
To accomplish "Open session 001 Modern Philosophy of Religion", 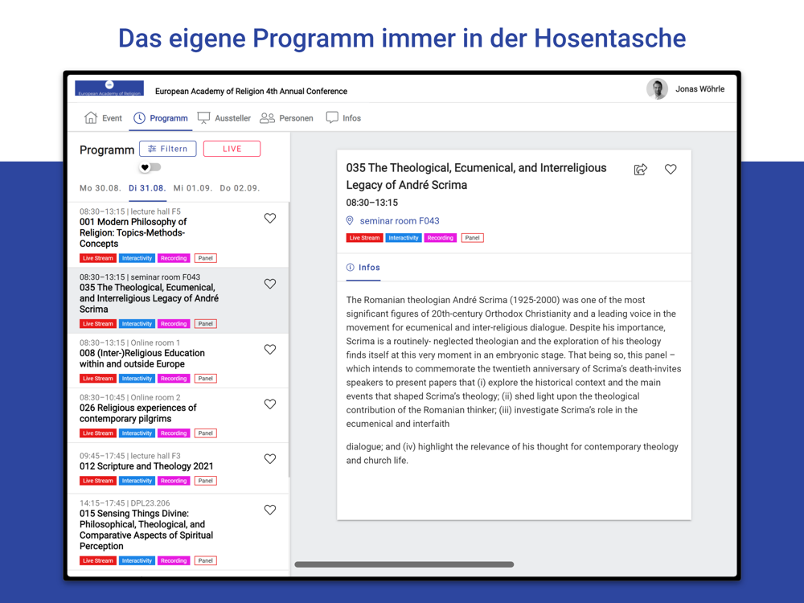I will [133, 233].
